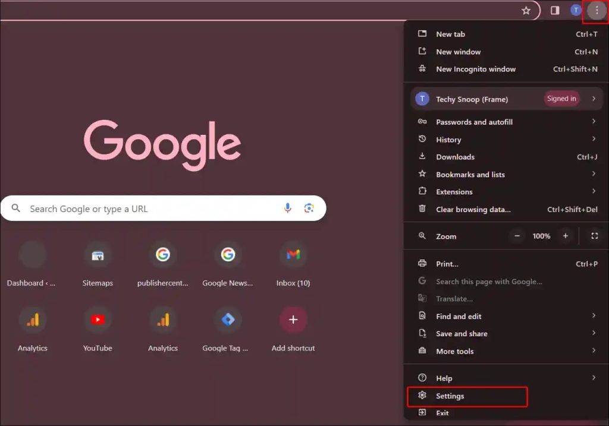This screenshot has width=609, height=426.
Task: Click the Add shortcut plus button
Action: (293, 320)
